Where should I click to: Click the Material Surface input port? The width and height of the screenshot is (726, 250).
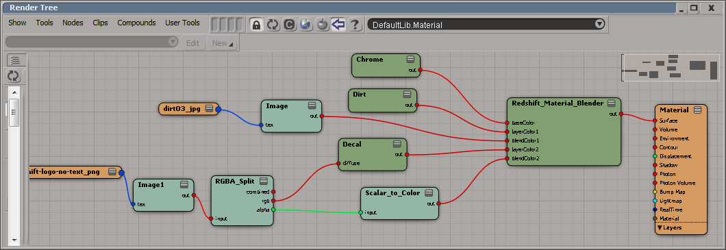(x=655, y=121)
